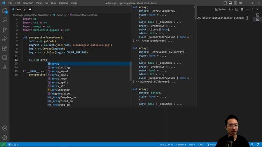The width and height of the screenshot is (262, 147).
Task: Click 'import os' on line 1
Action: coord(29,19)
